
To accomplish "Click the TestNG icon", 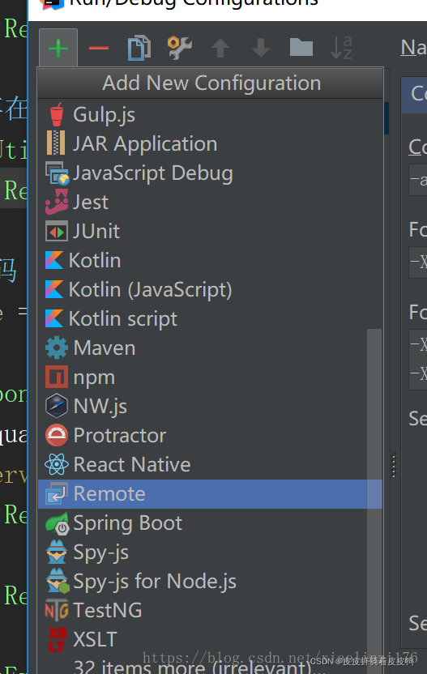I will 57,610.
